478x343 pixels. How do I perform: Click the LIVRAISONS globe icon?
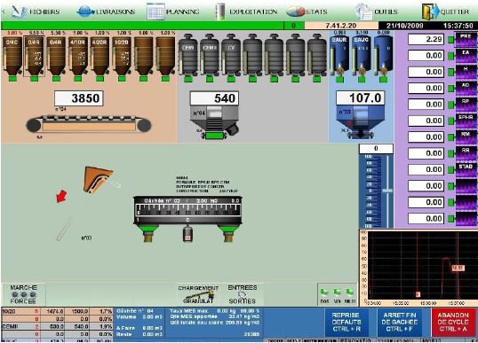(x=85, y=12)
